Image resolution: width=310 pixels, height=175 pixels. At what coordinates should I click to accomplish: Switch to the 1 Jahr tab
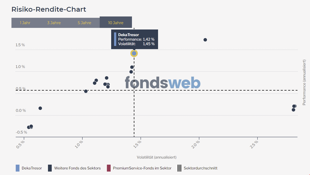click(x=25, y=23)
